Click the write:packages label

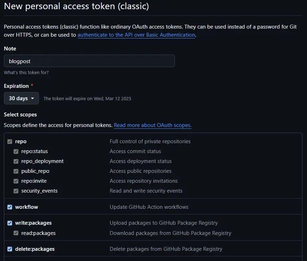pyautogui.click(x=33, y=223)
